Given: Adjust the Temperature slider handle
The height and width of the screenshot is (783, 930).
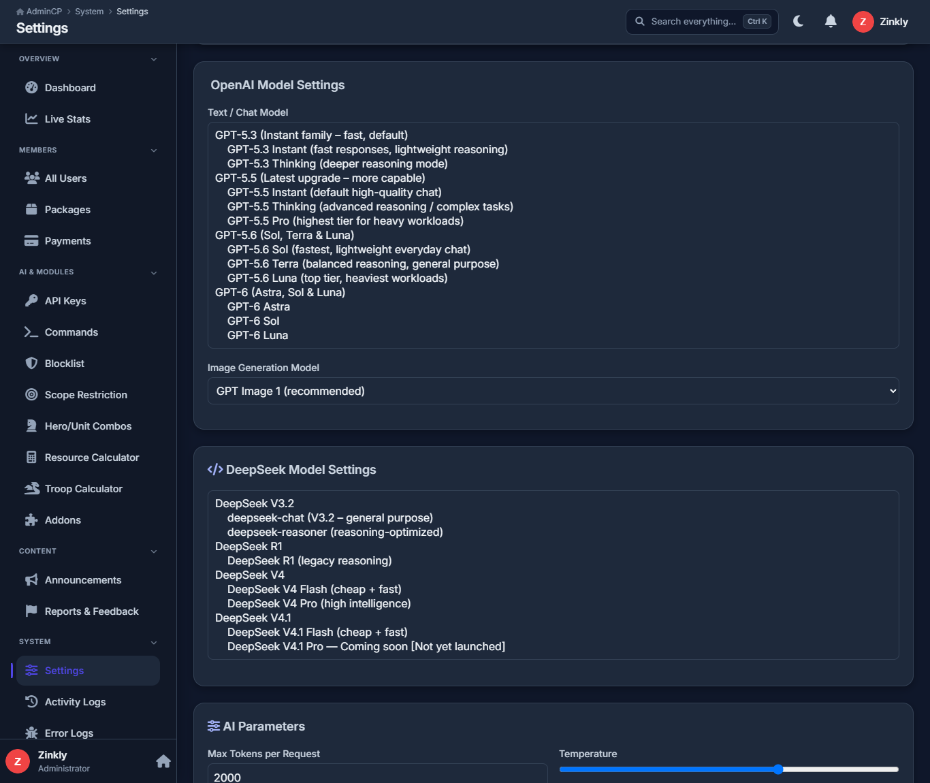Looking at the screenshot, I should click(x=778, y=769).
